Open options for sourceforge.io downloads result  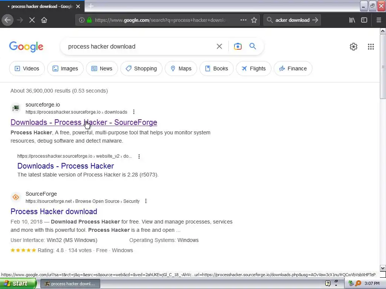pos(134,112)
